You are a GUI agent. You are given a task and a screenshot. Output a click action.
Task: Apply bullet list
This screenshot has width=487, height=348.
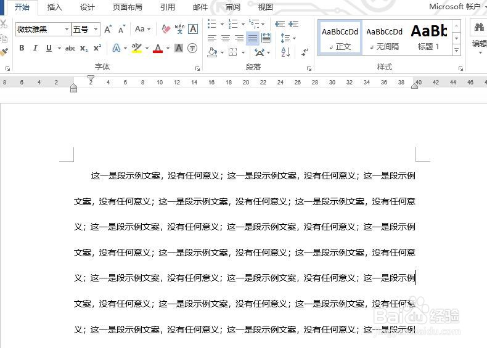[x=212, y=24]
